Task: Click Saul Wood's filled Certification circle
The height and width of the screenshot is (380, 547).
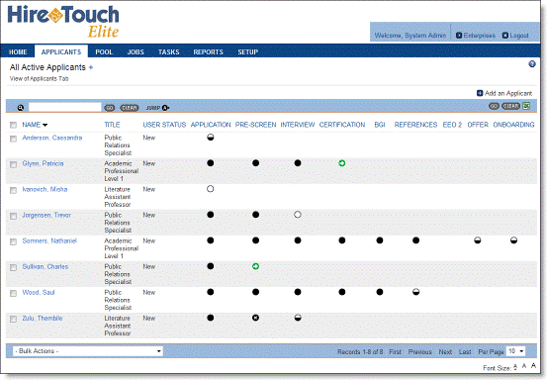Action: point(342,292)
